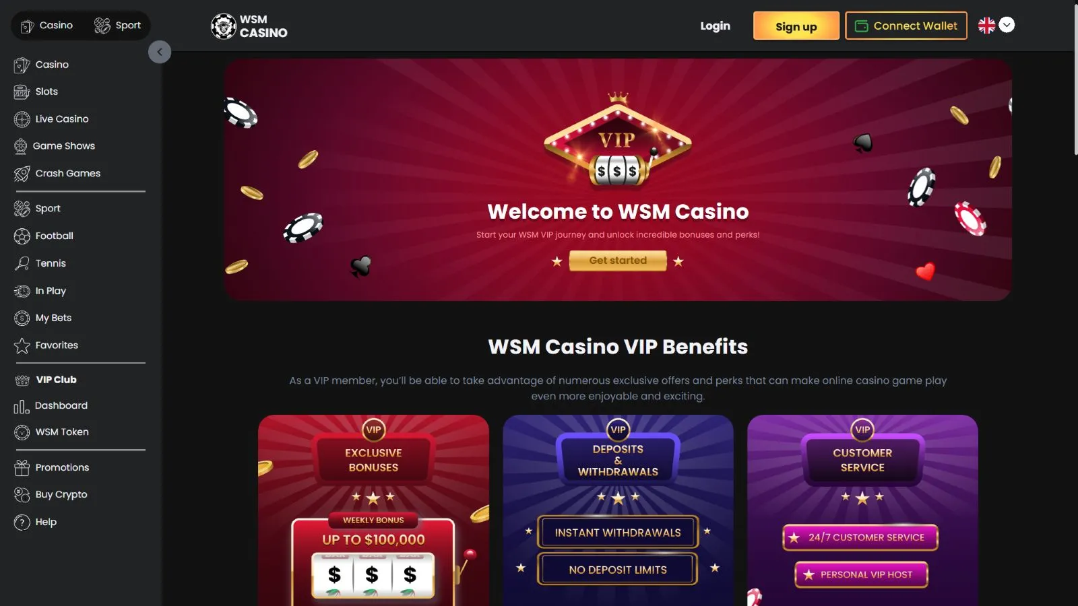The width and height of the screenshot is (1078, 606).
Task: Switch to the Casino tab at top
Action: 46,26
